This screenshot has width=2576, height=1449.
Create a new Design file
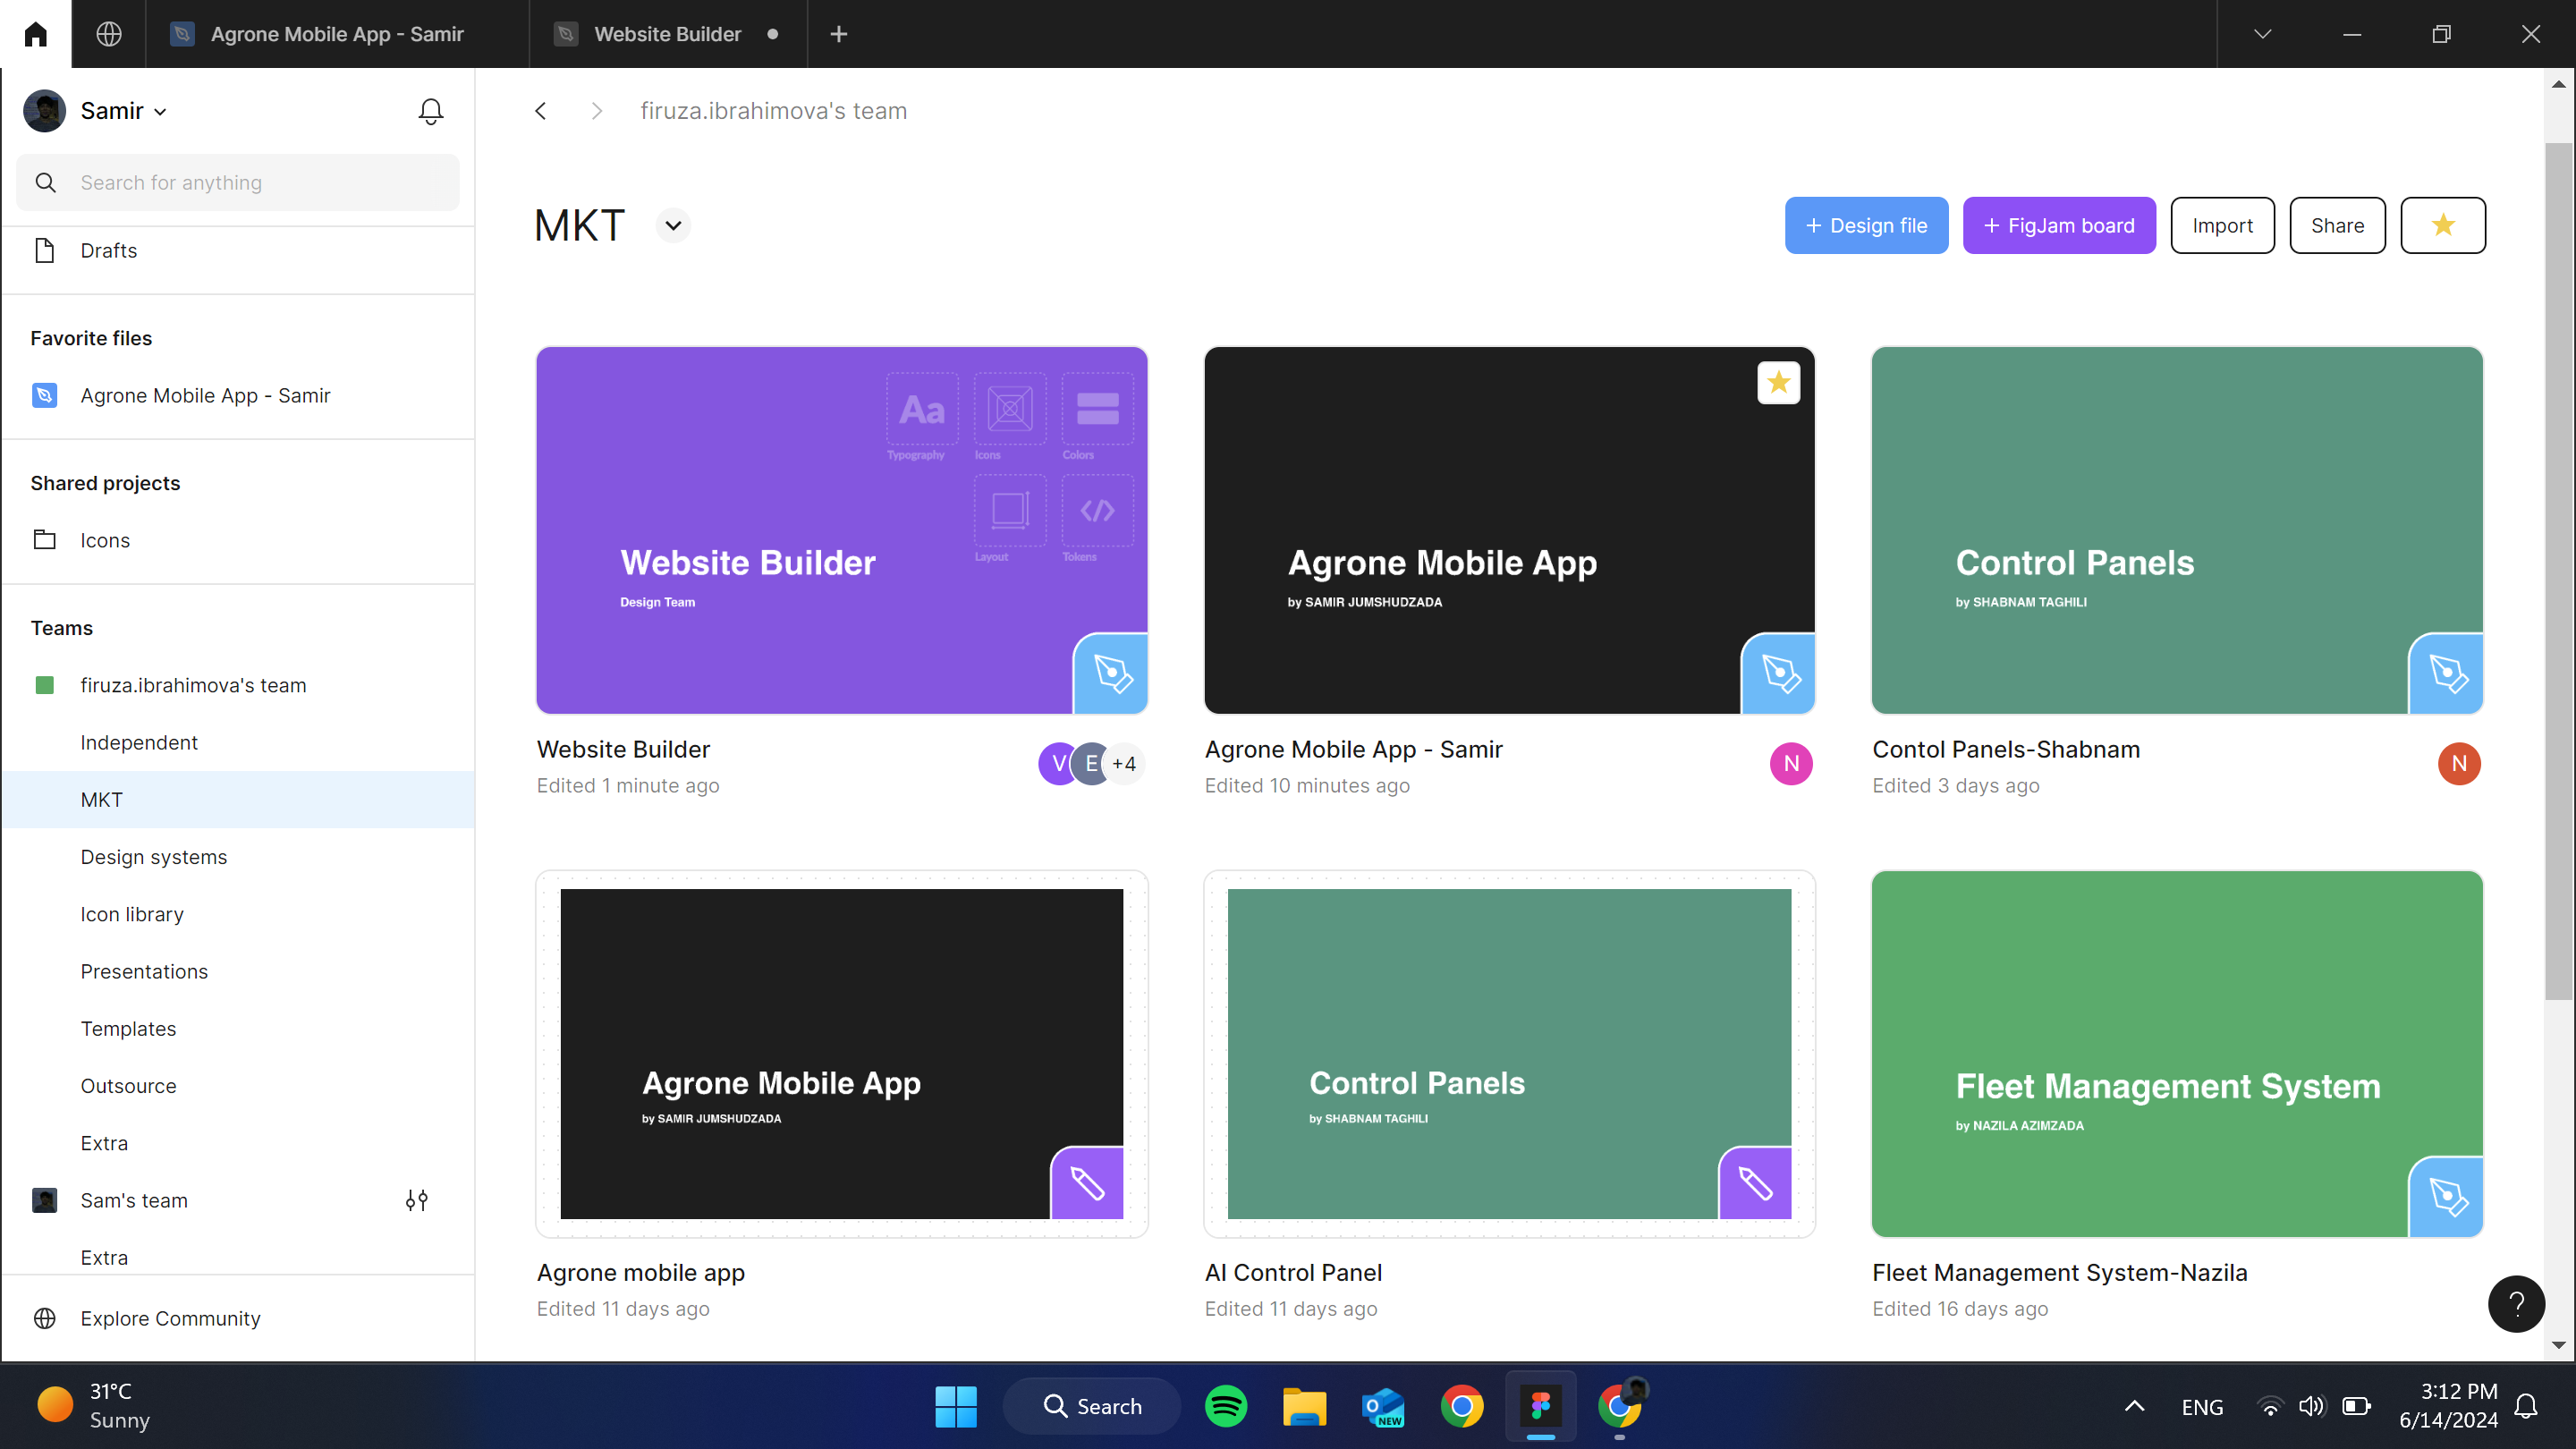[1866, 225]
